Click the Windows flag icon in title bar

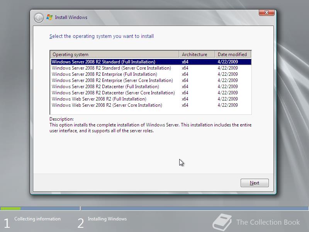(x=49, y=17)
